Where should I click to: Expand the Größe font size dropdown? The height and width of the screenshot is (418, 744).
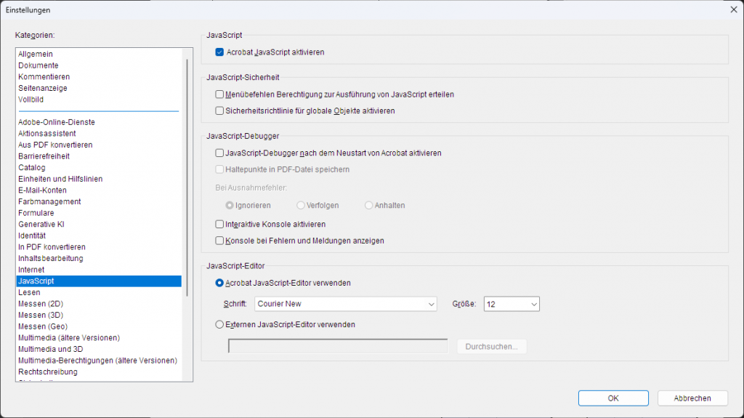[511, 304]
